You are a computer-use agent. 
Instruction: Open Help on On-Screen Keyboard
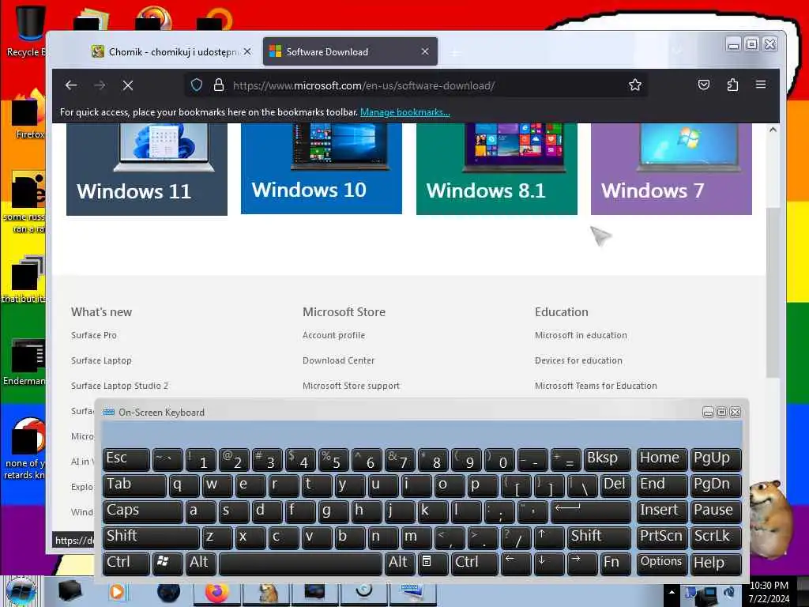(715, 563)
